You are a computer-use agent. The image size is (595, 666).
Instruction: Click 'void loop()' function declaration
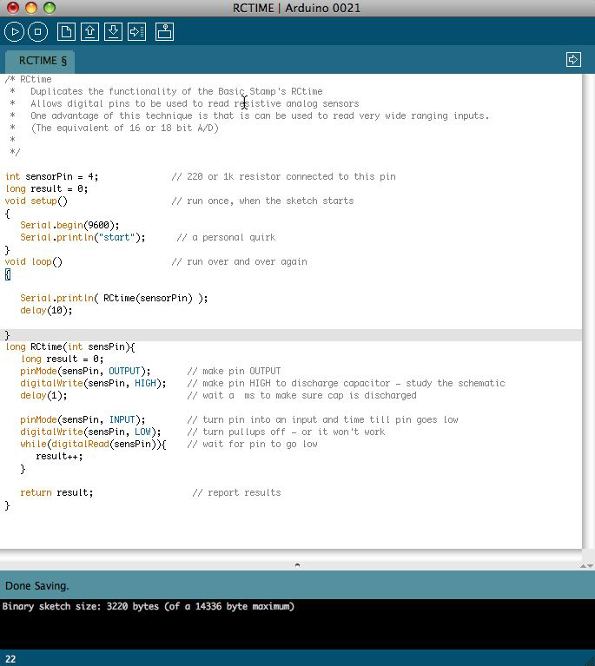click(34, 261)
